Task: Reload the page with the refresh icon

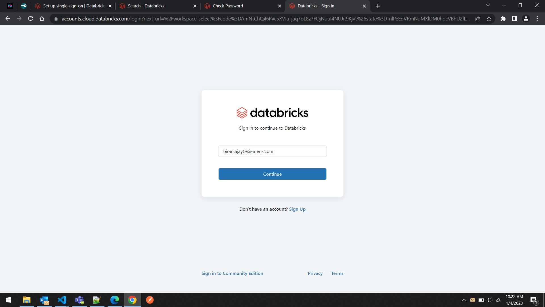Action: click(x=30, y=18)
